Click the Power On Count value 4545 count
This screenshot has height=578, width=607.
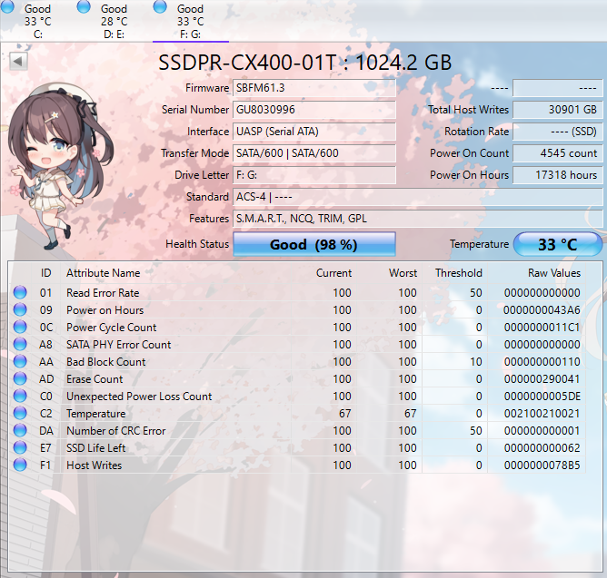point(557,153)
